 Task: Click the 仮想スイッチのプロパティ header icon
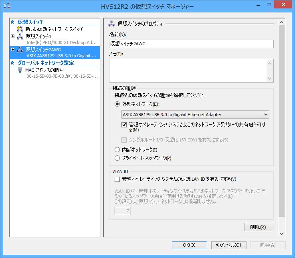point(111,24)
